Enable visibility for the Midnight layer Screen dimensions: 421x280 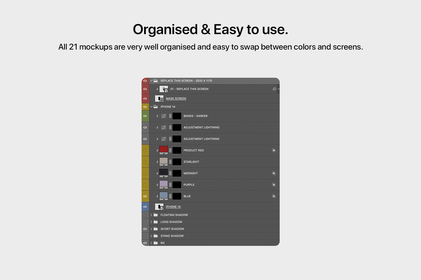click(x=145, y=173)
